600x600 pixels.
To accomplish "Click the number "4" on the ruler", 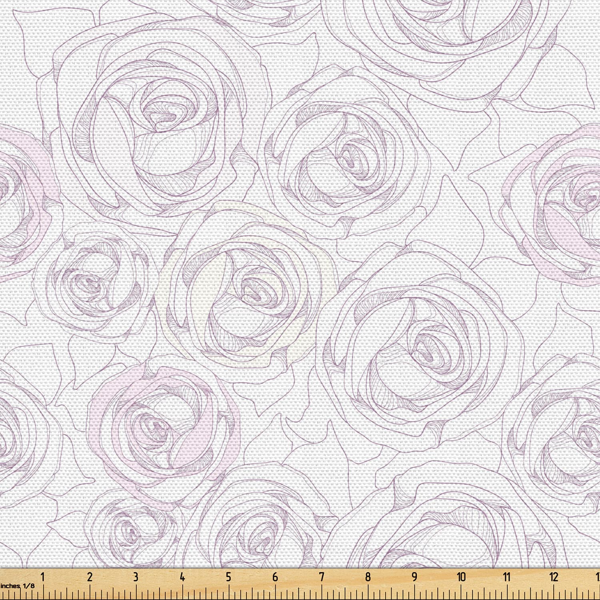I will click(182, 577).
